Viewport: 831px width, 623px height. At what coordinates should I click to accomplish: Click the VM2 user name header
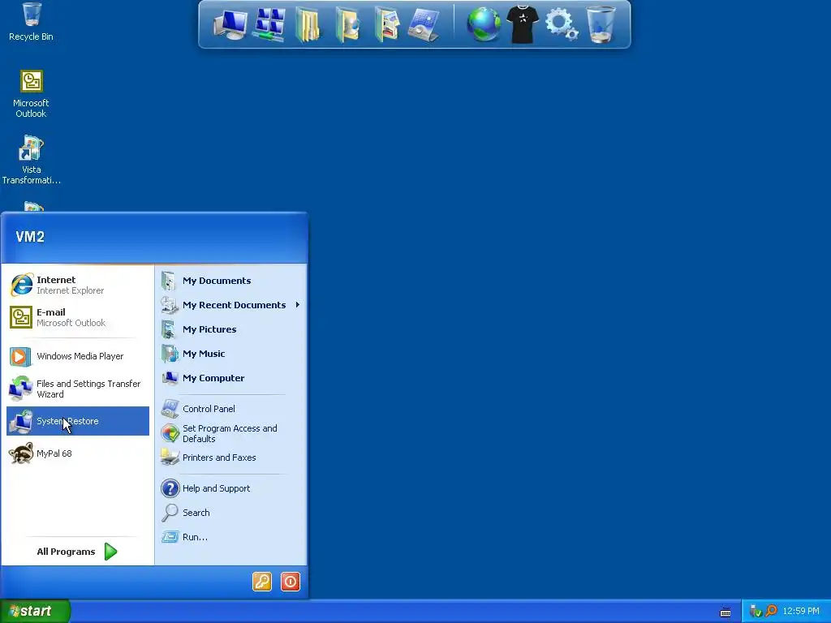(x=30, y=237)
